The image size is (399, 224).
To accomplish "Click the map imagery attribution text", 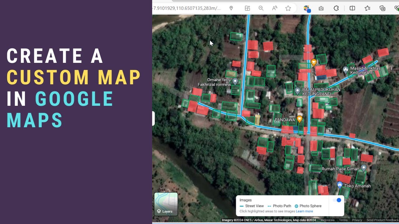I will coord(269,220).
